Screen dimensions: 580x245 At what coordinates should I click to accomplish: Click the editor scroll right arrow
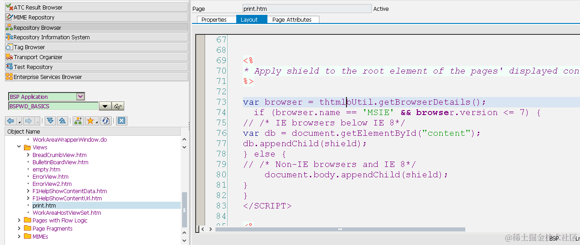210,229
